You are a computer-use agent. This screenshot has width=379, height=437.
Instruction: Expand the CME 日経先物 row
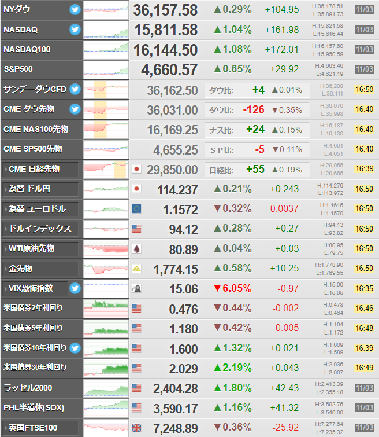[x=40, y=169]
